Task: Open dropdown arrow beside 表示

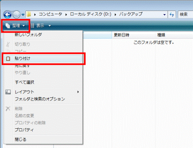Action: pyautogui.click(x=49, y=26)
